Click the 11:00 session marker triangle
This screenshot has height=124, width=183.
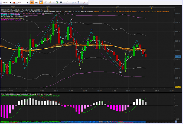pos(82,8)
